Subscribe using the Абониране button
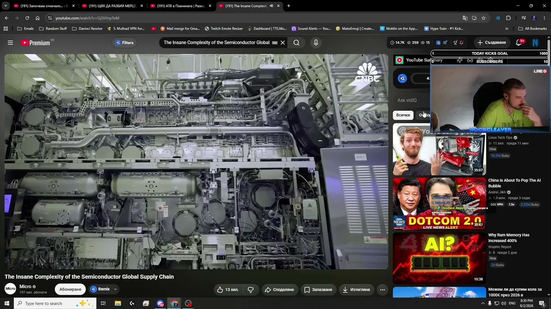Viewport: 551px width, 309px height. [70, 289]
